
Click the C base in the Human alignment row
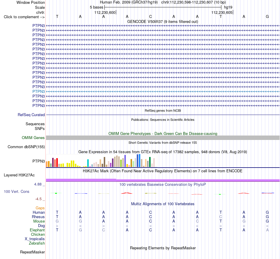[x=151, y=212]
